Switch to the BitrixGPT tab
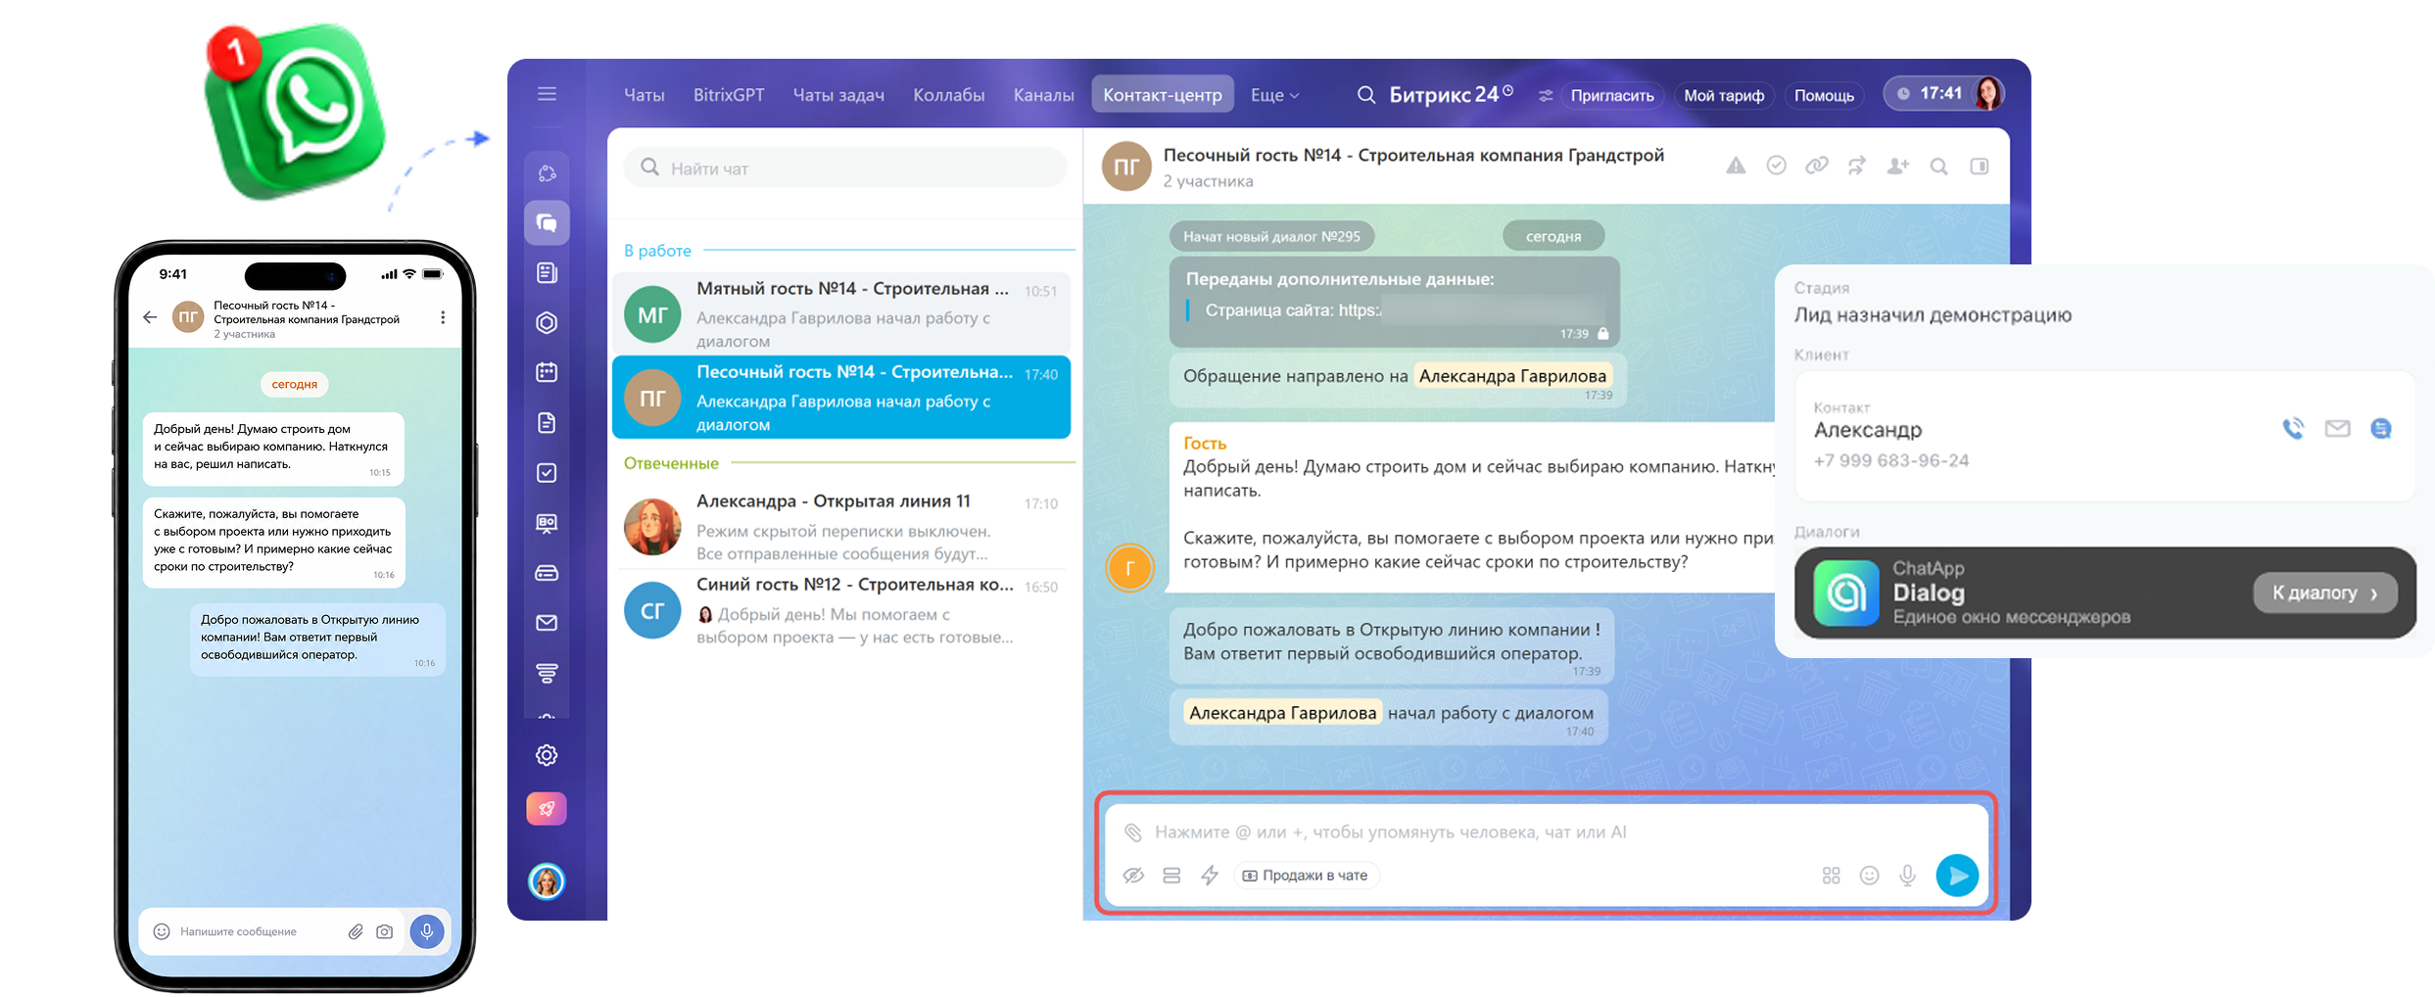Screen dimensions: 2435x997 (x=729, y=95)
